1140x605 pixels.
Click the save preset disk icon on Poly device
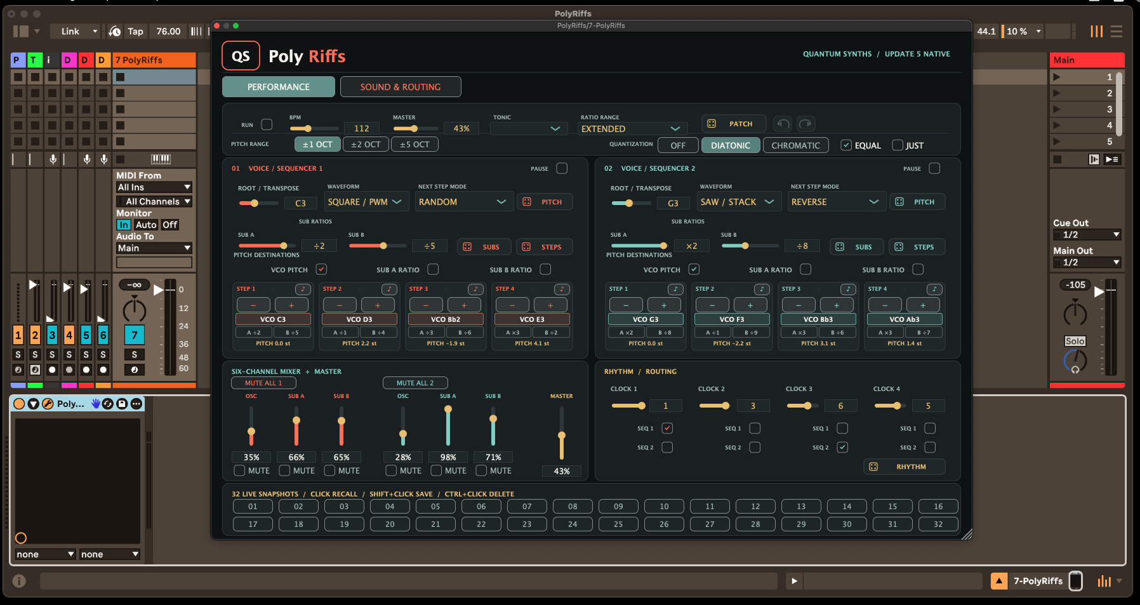click(x=122, y=404)
